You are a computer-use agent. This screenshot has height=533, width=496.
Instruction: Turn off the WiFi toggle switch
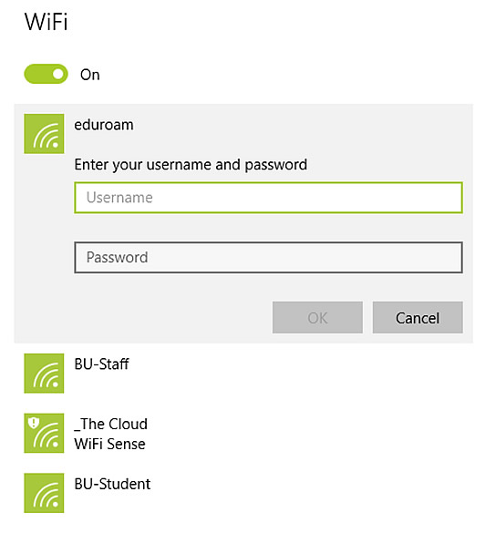pos(46,74)
